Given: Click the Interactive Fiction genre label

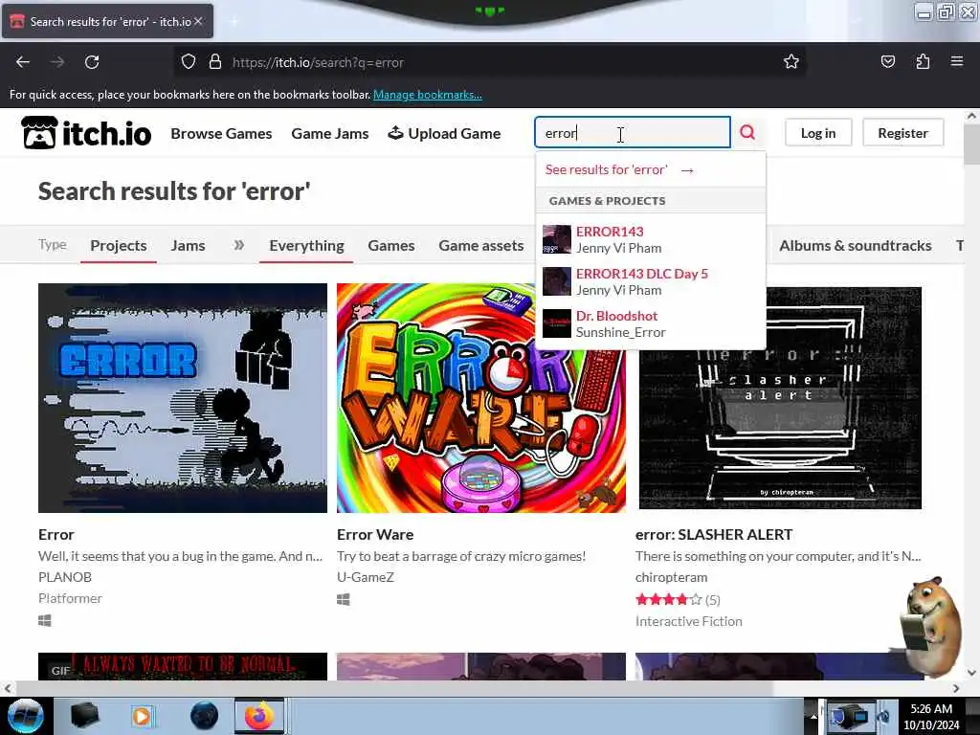Looking at the screenshot, I should [x=689, y=621].
